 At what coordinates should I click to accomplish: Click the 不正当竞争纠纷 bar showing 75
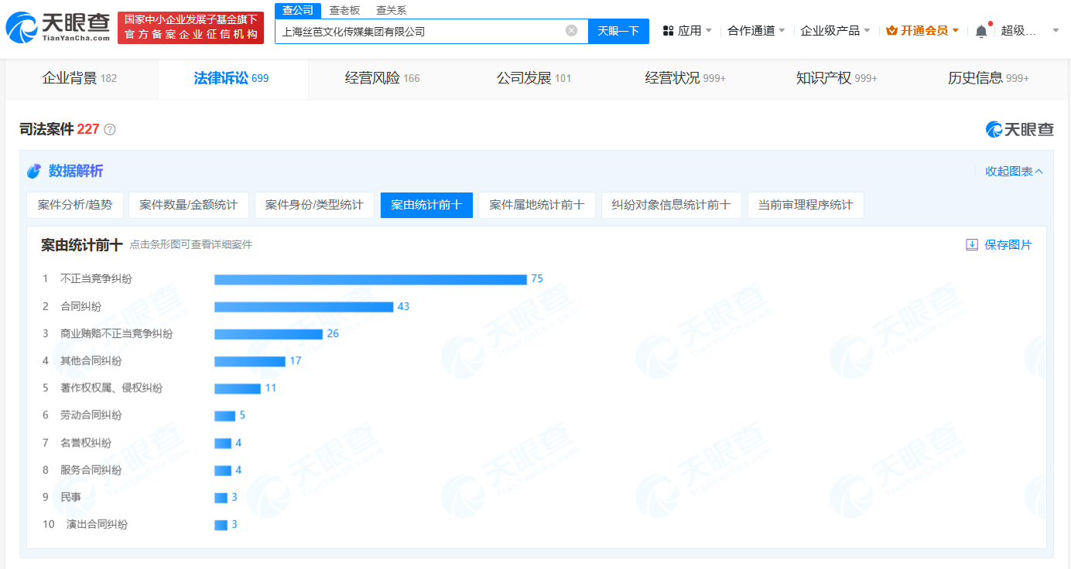[370, 279]
